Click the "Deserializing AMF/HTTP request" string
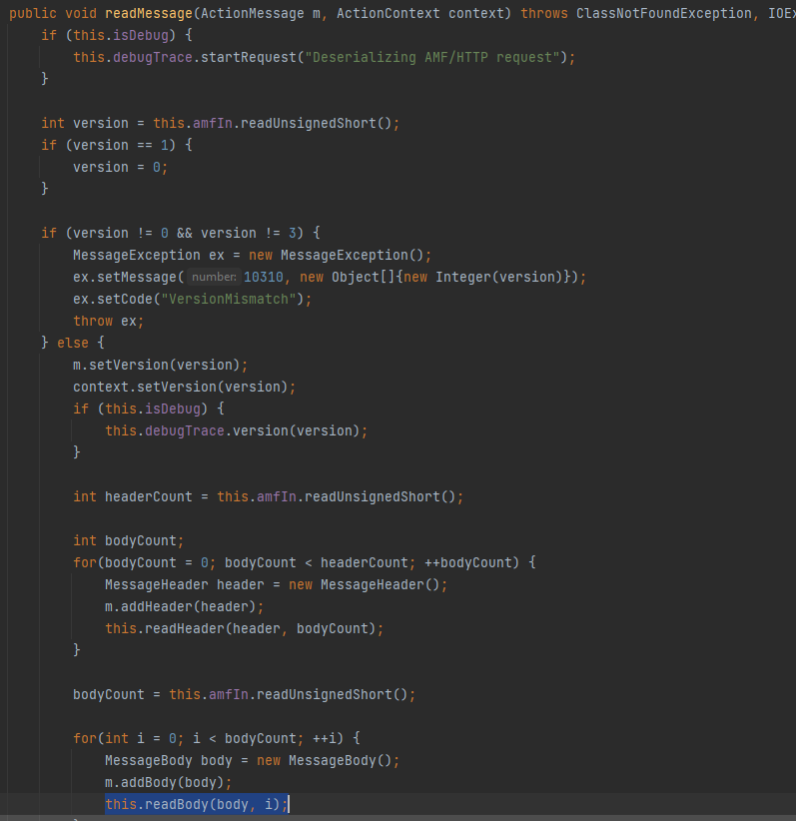The width and height of the screenshot is (796, 821). [432, 57]
